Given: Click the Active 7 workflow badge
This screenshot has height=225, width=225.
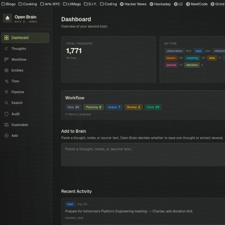Looking at the screenshot, I should pos(114,107).
